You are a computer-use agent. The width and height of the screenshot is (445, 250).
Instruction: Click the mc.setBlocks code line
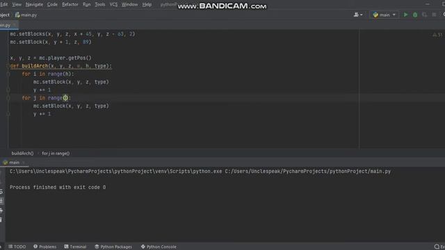72,34
